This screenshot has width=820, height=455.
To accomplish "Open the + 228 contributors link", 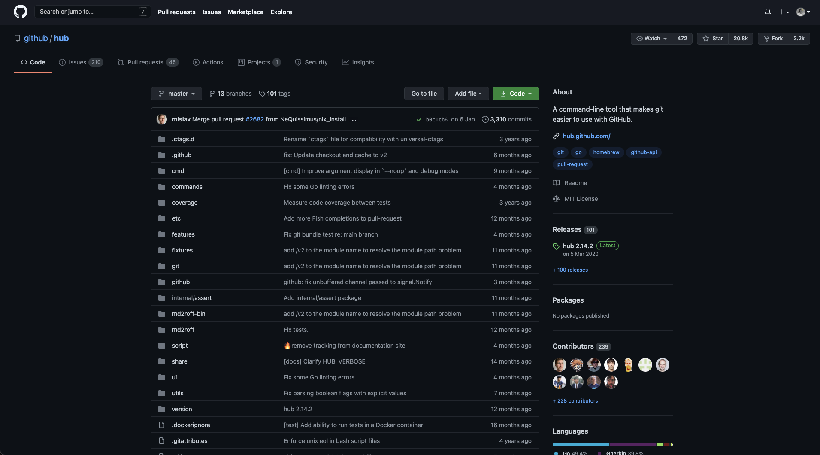I will click(575, 401).
